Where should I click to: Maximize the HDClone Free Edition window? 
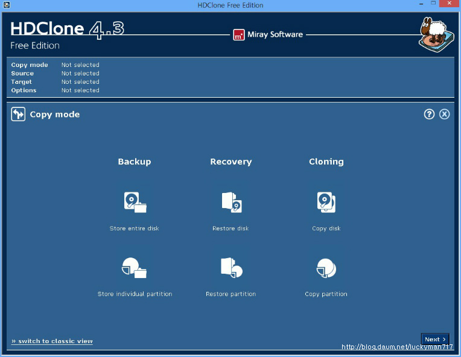coord(433,3)
